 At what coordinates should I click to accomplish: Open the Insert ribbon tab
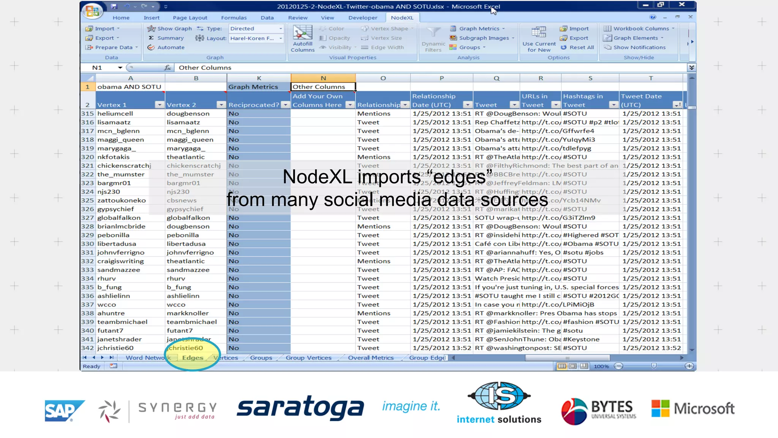152,17
